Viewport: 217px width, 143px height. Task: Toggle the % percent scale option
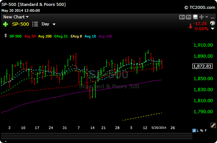pyautogui.click(x=202, y=131)
